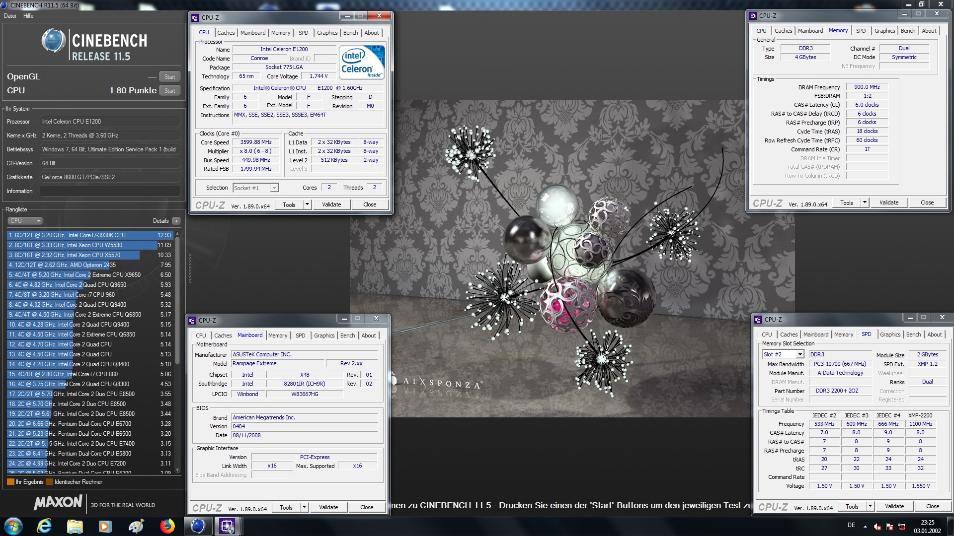Screen dimensions: 954x536
Task: Click the MAXON logo
Action: pyautogui.click(x=58, y=502)
